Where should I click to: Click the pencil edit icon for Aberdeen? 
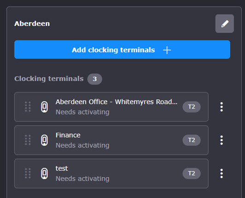click(225, 23)
